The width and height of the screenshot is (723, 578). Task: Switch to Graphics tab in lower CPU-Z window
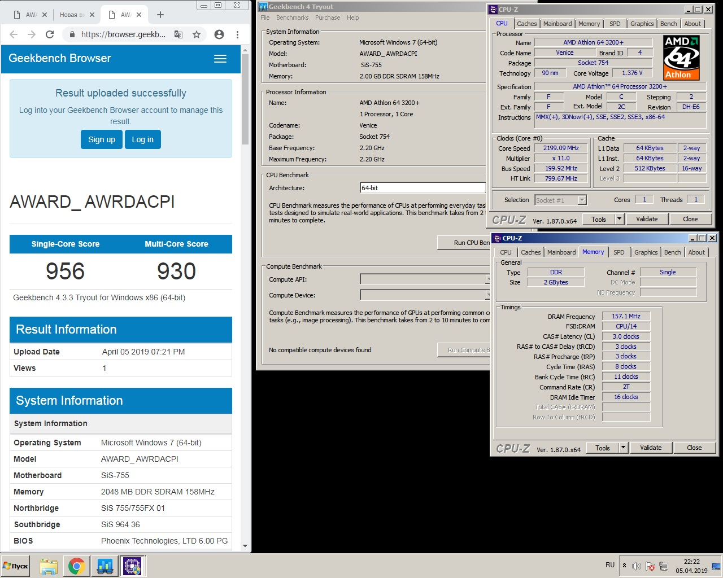646,252
